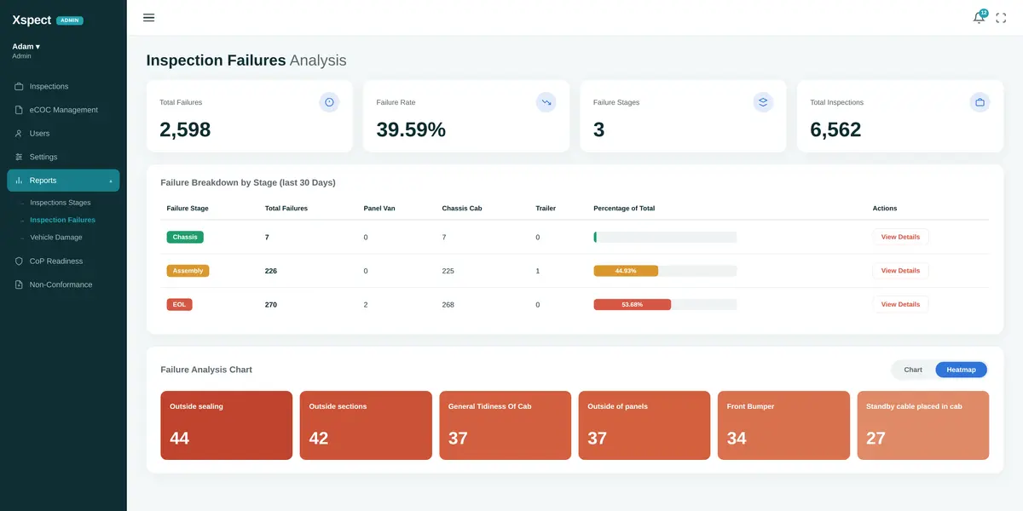
Task: Open the hamburger menu icon
Action: pos(148,18)
